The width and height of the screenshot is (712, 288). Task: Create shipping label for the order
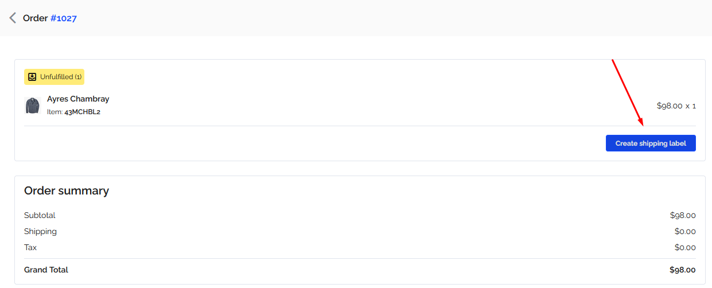(651, 143)
